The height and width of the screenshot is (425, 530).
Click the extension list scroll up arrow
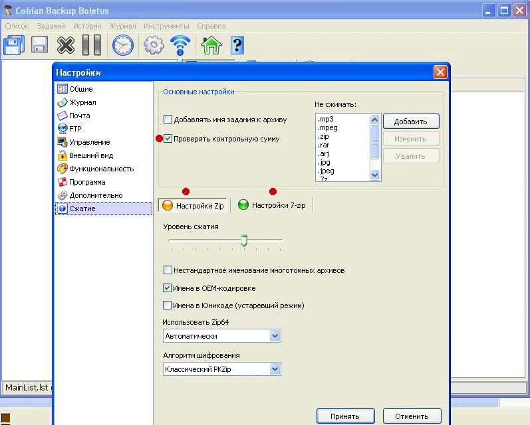(x=374, y=120)
